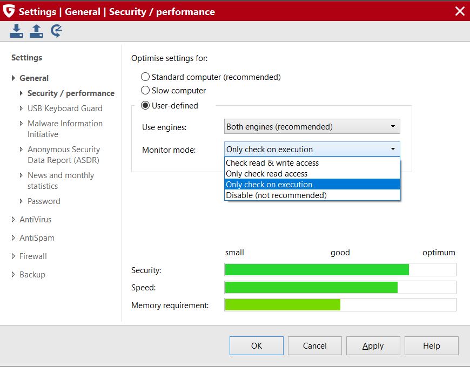Click the reset settings circular arrow icon
This screenshot has height=367, width=470.
tap(56, 31)
